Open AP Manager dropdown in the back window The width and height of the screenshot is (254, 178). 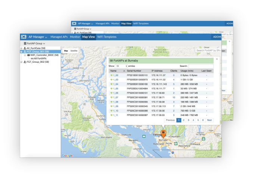[x=86, y=24]
